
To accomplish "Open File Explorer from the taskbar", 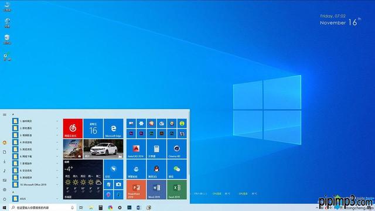I will 91,207.
